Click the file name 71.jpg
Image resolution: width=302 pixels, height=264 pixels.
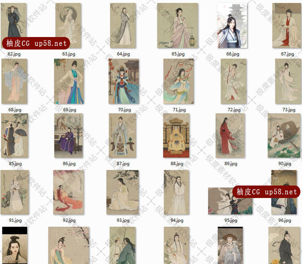click(179, 110)
